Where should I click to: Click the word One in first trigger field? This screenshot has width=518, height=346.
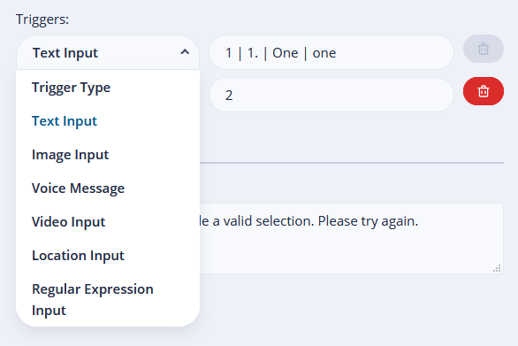coord(286,53)
